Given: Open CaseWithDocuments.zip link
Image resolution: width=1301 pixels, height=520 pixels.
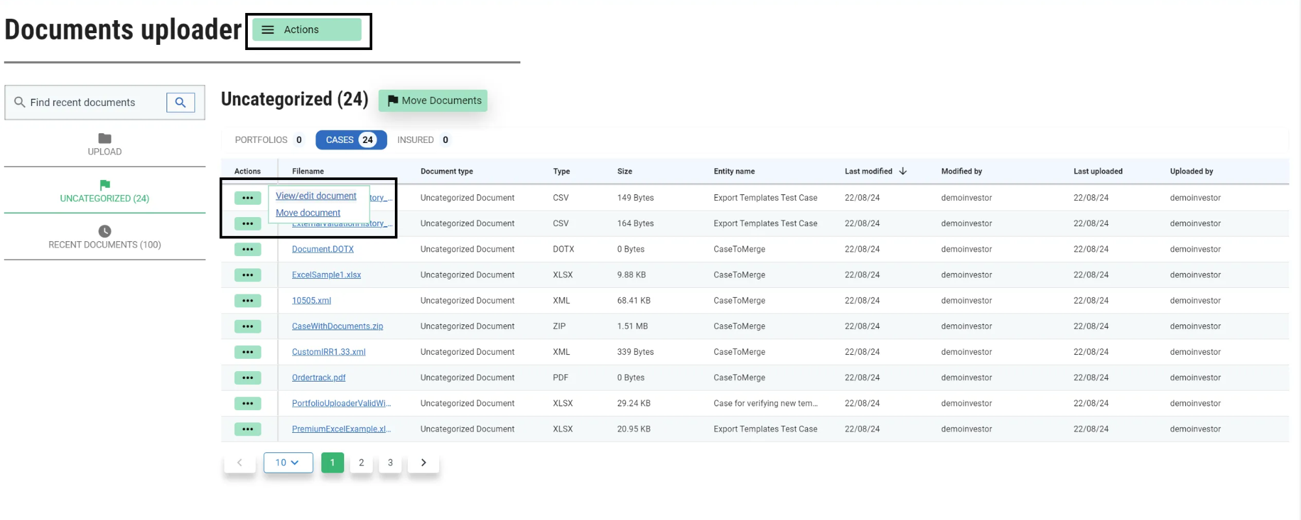Looking at the screenshot, I should (337, 326).
